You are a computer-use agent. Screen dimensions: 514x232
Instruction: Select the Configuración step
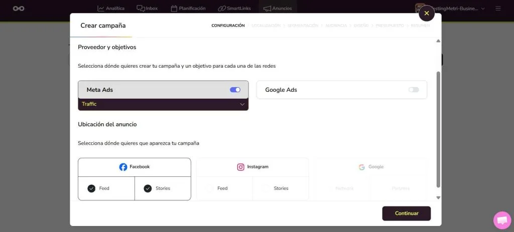coord(228,26)
